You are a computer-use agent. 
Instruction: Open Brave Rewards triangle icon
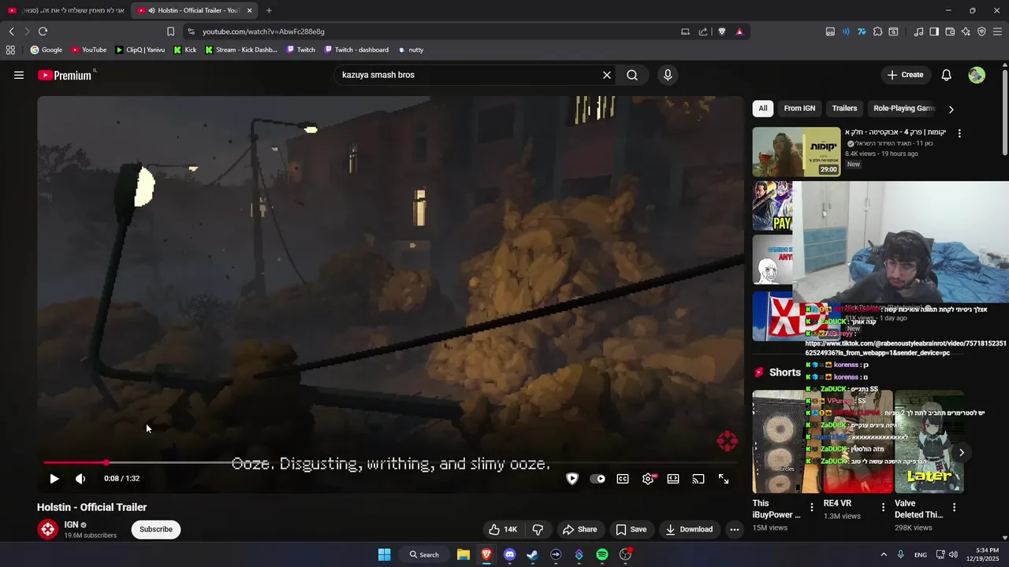pos(739,31)
